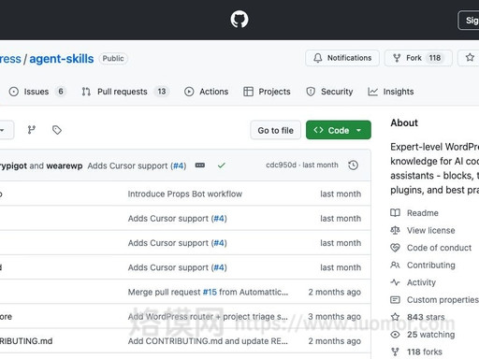The height and width of the screenshot is (359, 479).
Task: View tags via the tag icon
Action: coord(57,130)
